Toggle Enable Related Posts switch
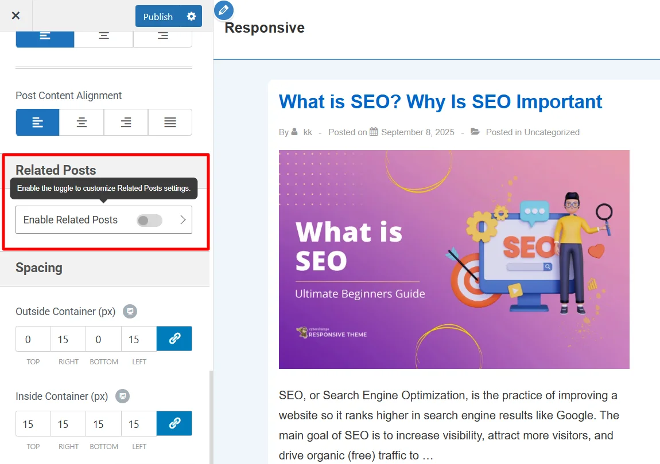This screenshot has height=464, width=660. point(149,220)
